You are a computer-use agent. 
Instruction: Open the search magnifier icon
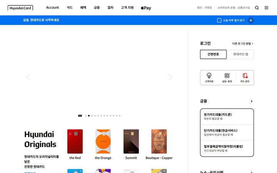coord(257,8)
